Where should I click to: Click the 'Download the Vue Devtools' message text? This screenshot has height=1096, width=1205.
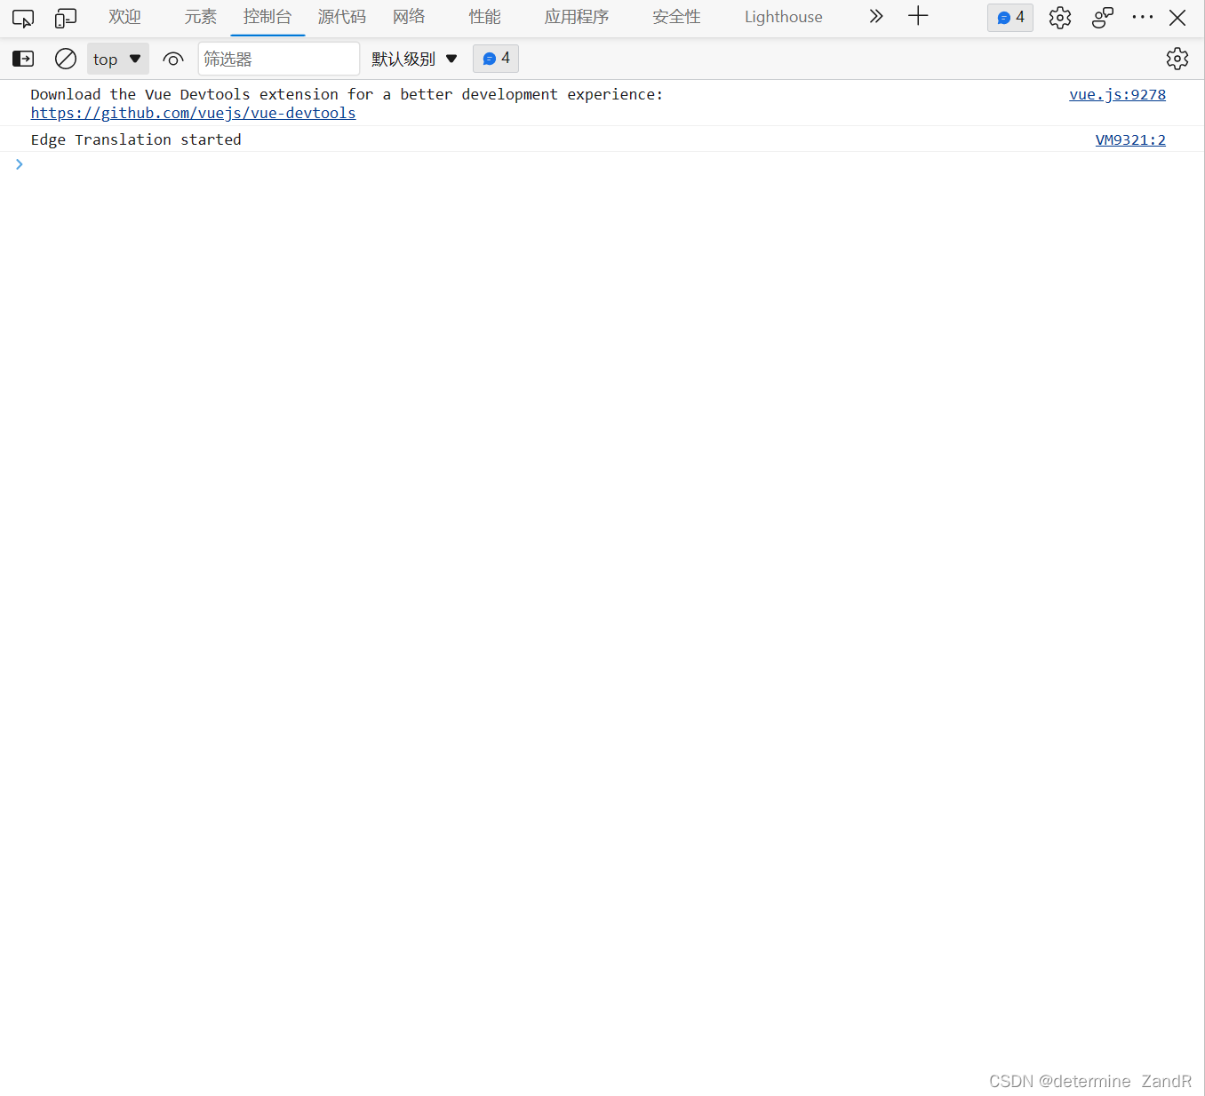[x=347, y=95]
